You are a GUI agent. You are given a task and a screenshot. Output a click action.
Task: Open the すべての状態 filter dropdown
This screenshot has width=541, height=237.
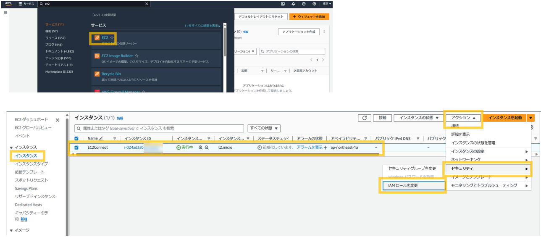point(264,128)
